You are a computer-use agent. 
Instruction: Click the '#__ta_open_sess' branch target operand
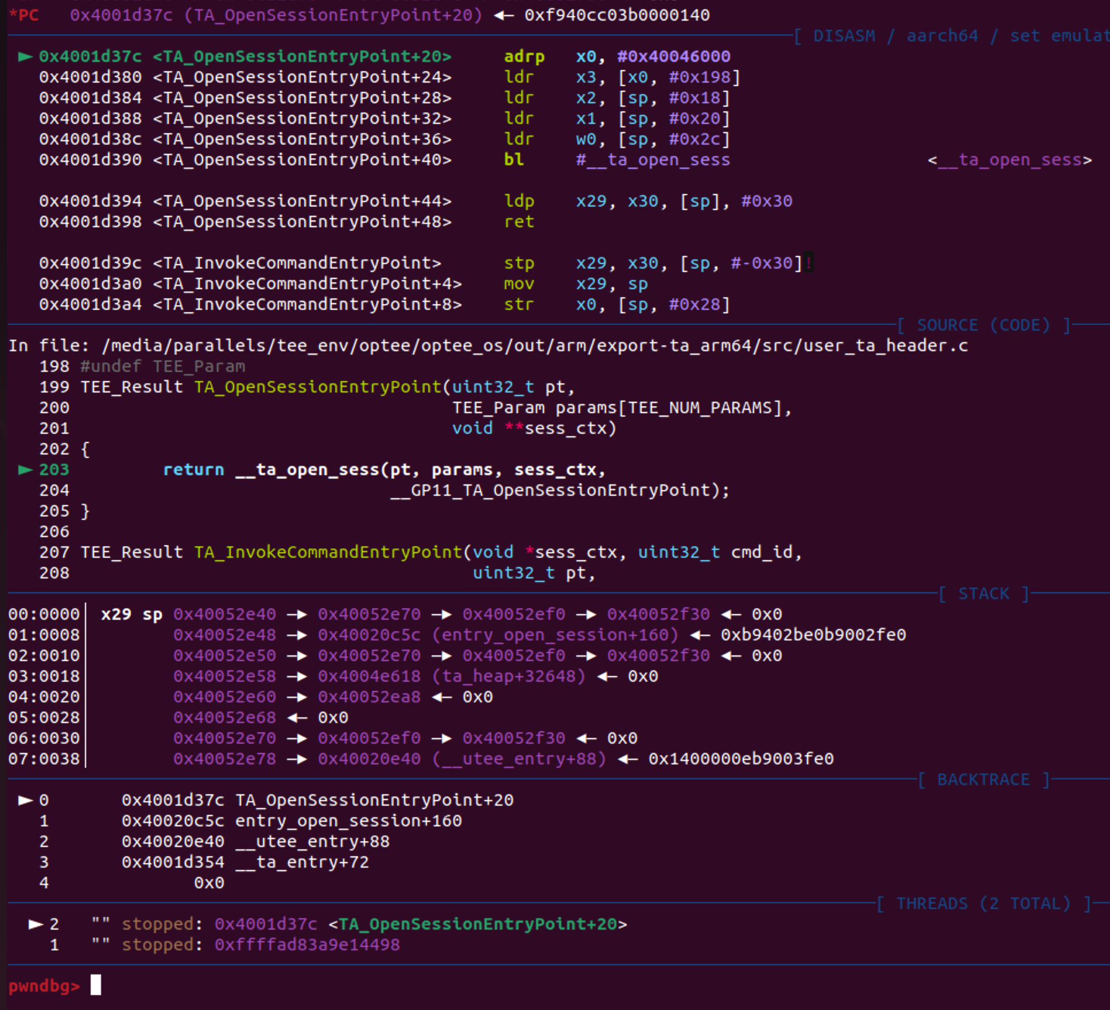click(x=653, y=160)
